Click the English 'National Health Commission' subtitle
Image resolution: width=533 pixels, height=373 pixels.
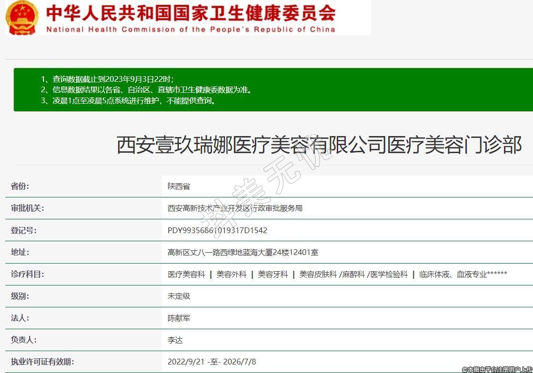pos(191,29)
